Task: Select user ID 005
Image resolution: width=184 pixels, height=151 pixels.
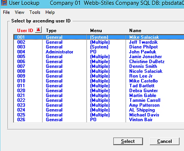Action: (x=21, y=57)
